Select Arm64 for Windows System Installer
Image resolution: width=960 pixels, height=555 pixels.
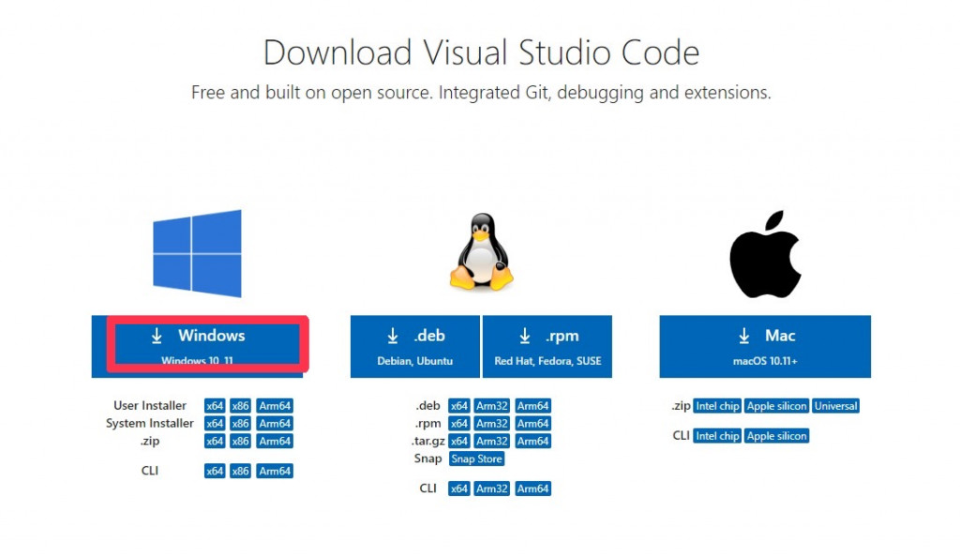coord(275,424)
